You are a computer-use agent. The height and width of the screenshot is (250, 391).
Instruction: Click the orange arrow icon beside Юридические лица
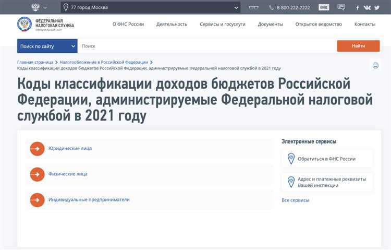coord(37,149)
